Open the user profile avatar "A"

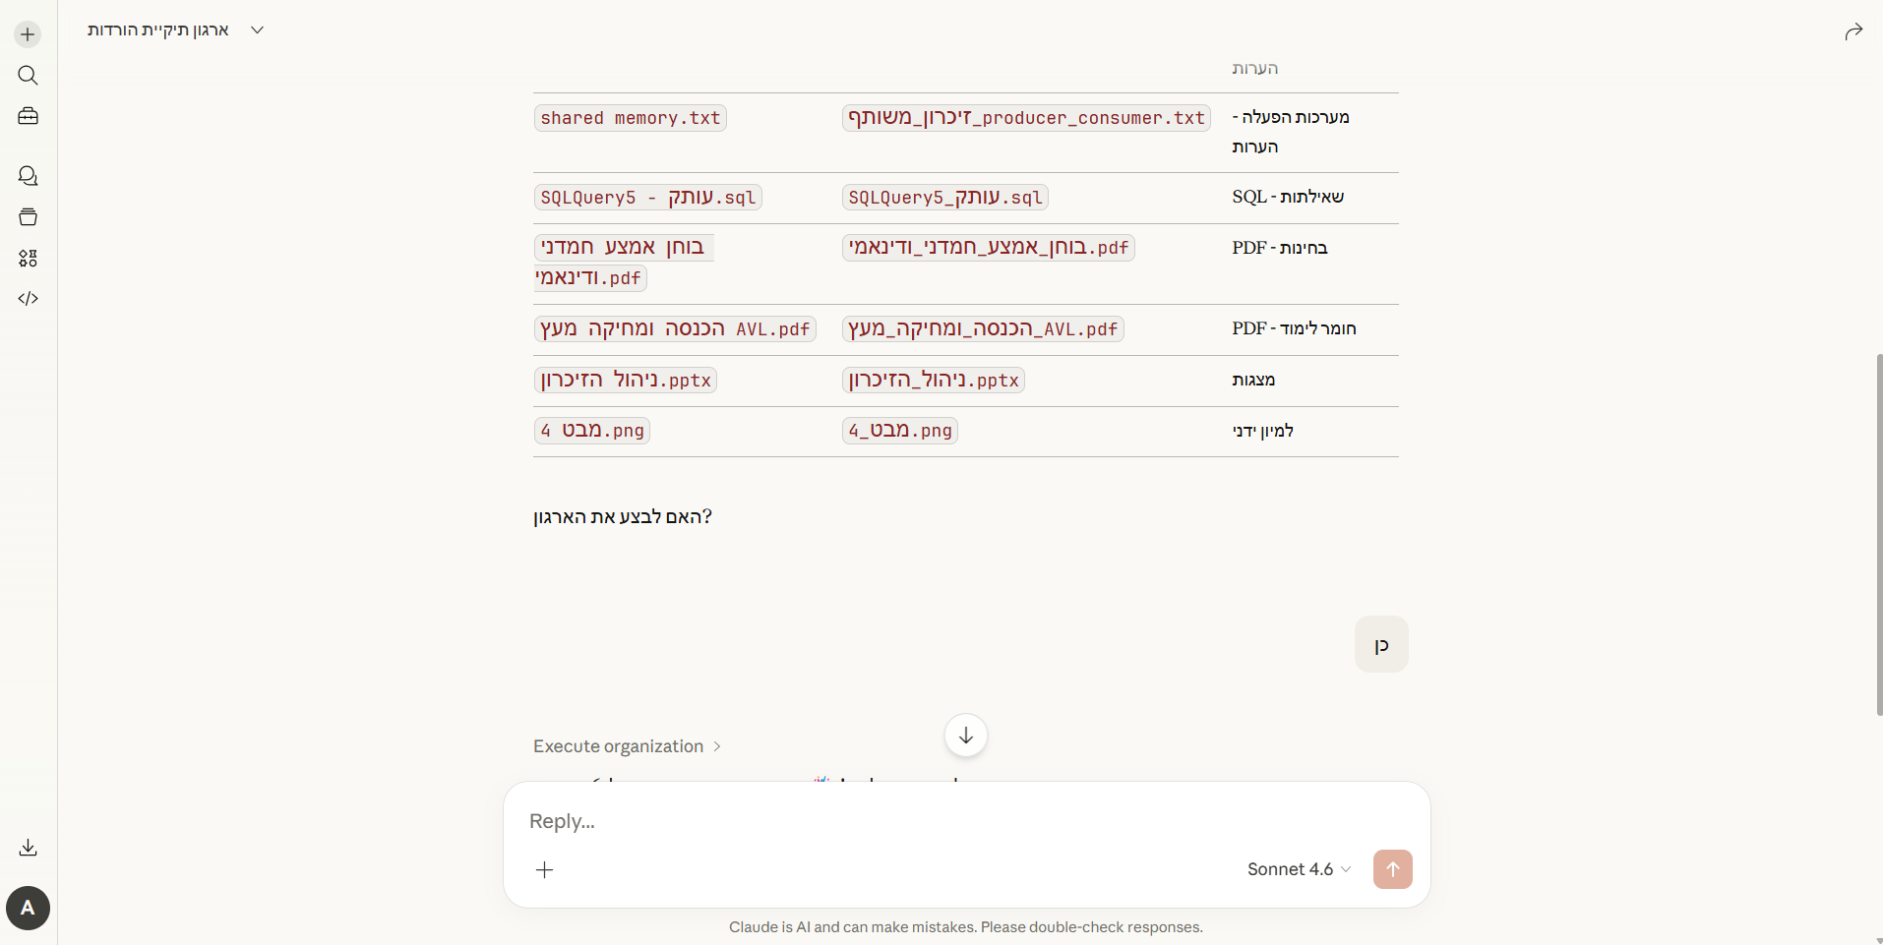click(28, 908)
